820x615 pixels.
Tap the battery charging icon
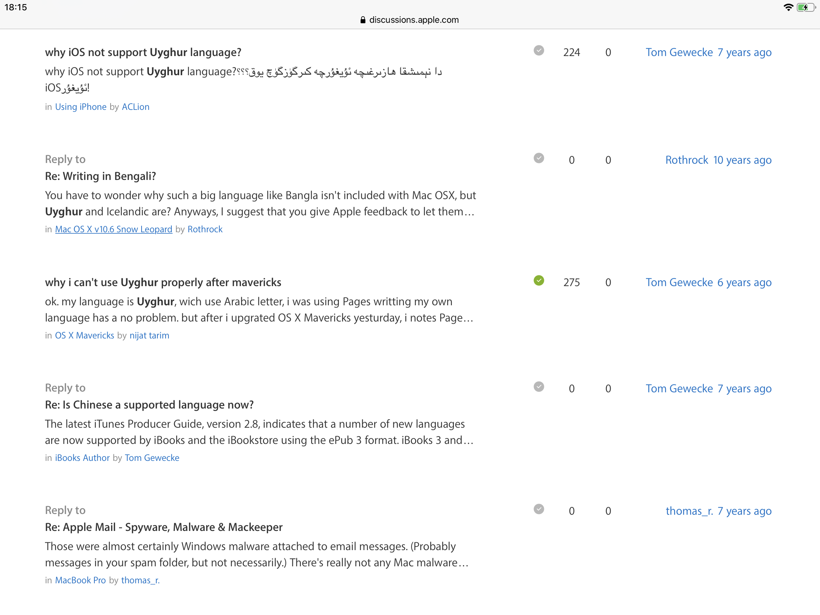pos(806,7)
